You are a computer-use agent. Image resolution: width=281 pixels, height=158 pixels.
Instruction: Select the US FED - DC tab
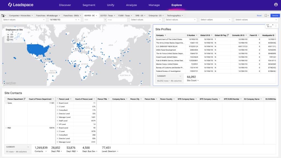[x=90, y=16]
